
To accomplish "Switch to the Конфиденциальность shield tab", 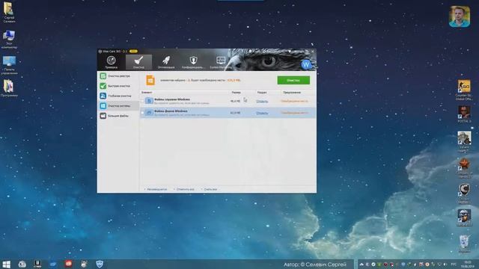I will [193, 62].
